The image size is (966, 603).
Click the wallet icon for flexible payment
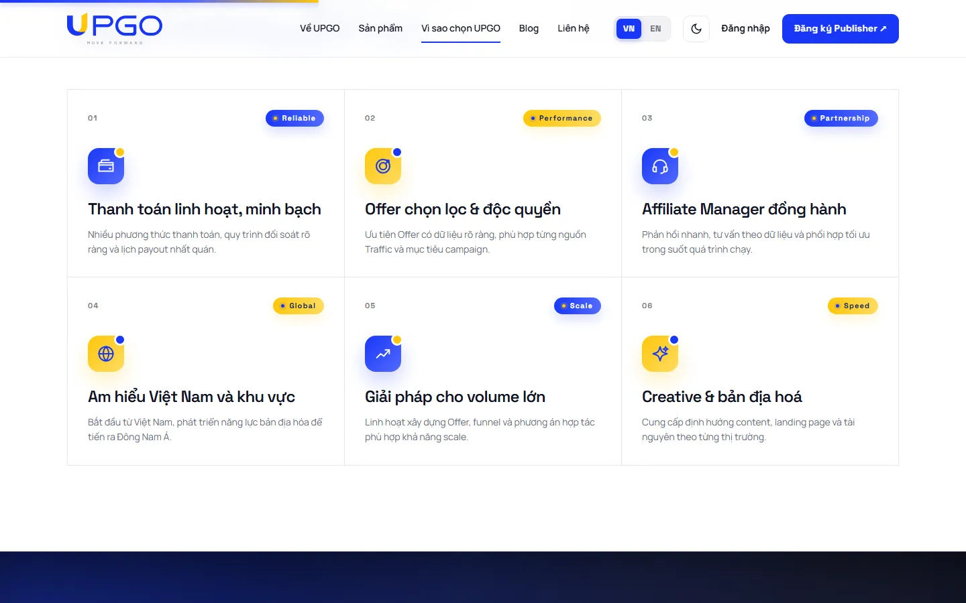pyautogui.click(x=106, y=166)
